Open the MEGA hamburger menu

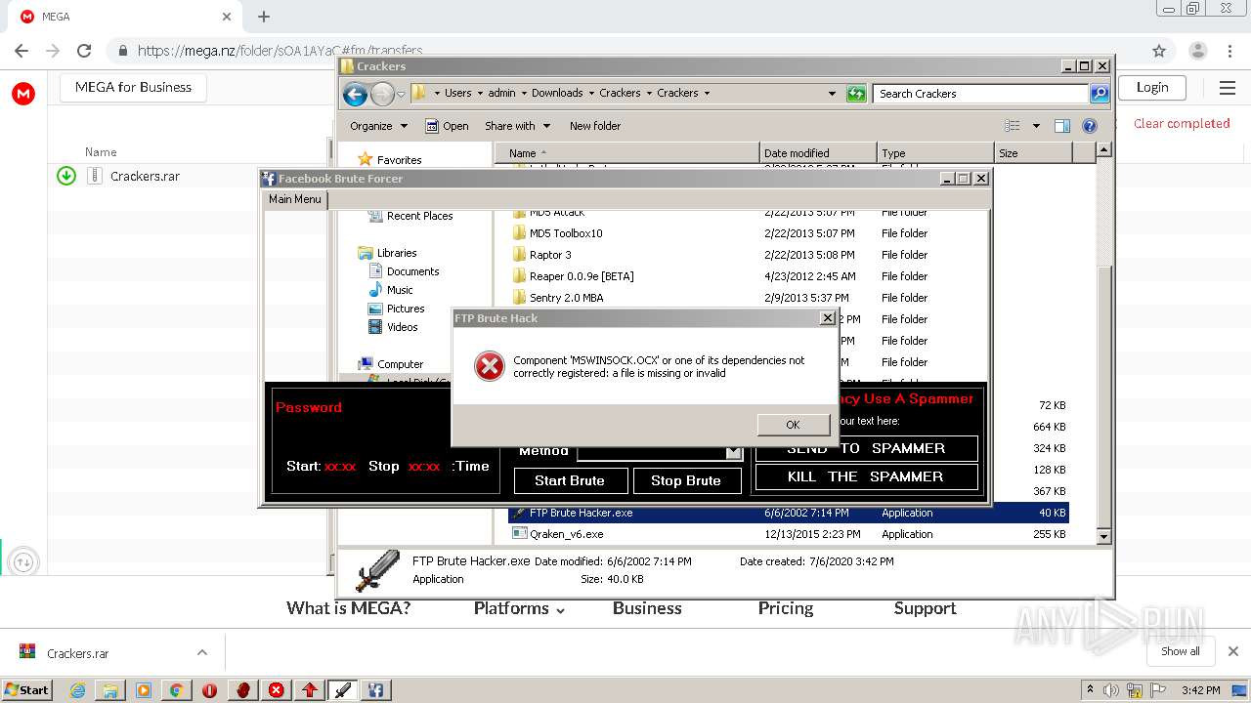point(1228,88)
